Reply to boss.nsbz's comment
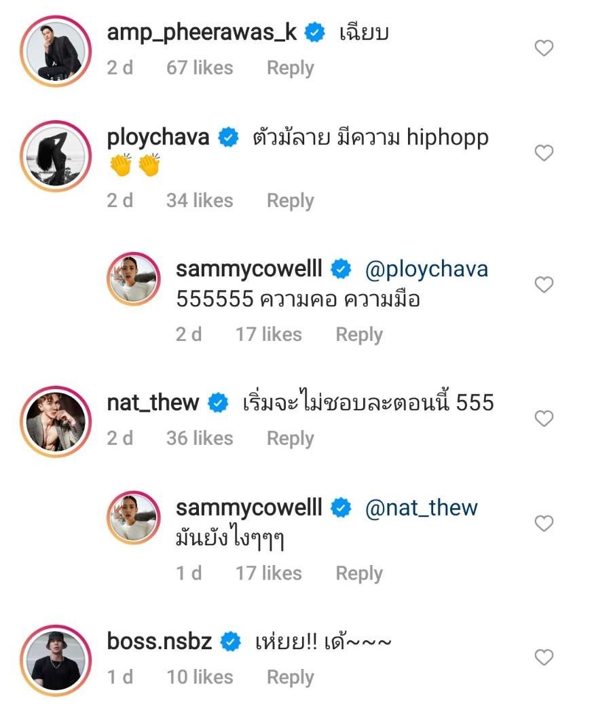The height and width of the screenshot is (709, 590). coord(290,677)
